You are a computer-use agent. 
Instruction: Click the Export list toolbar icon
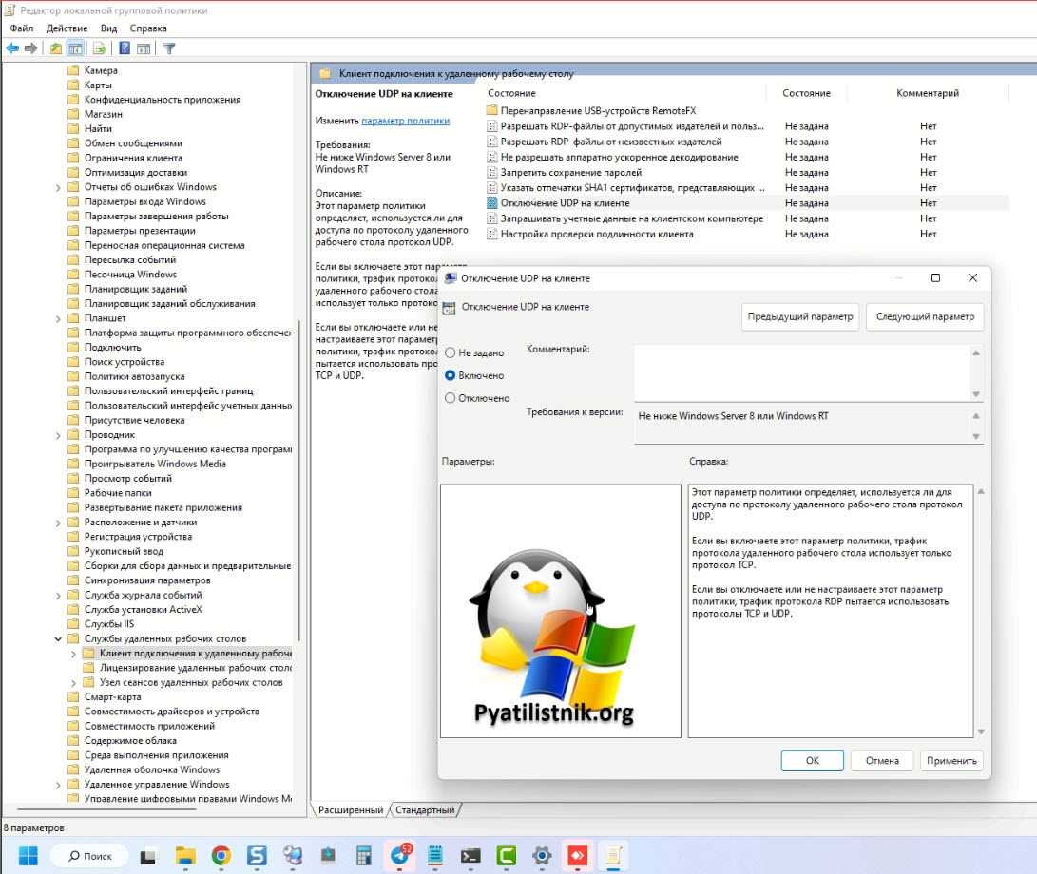coord(99,48)
